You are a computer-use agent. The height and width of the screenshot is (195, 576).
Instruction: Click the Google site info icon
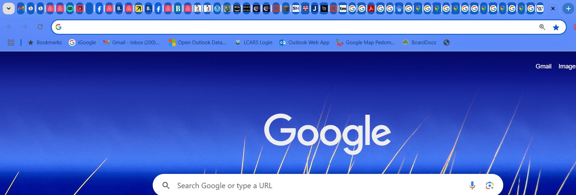point(58,27)
